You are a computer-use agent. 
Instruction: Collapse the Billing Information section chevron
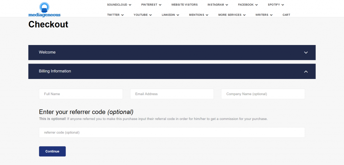click(306, 71)
